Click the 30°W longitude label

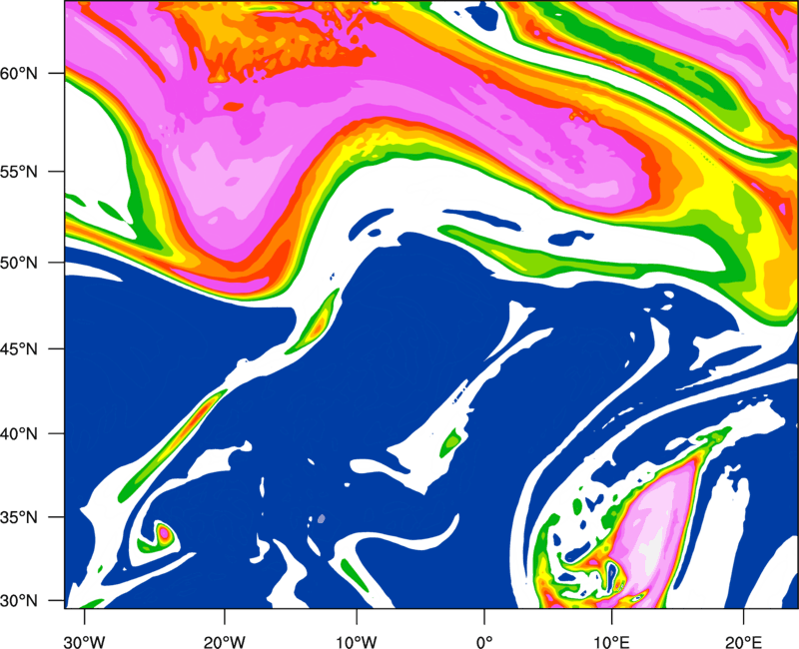click(x=84, y=641)
